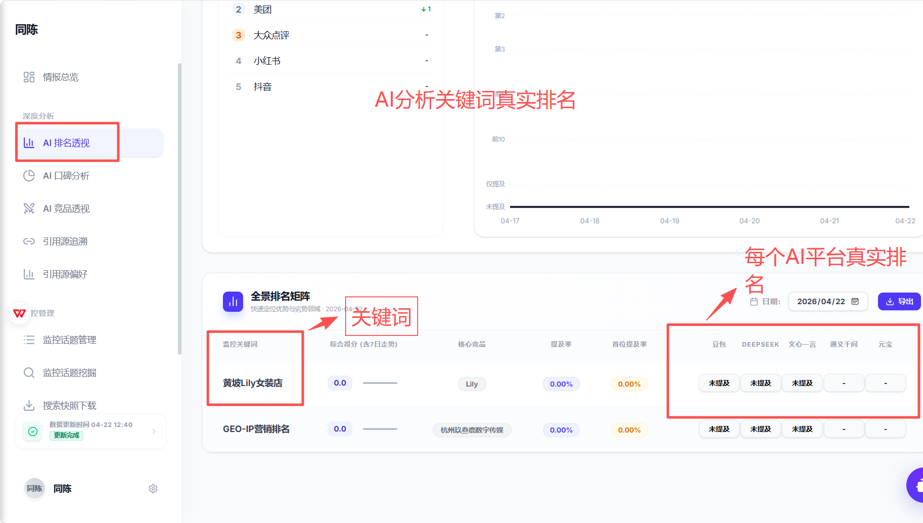Click the AI 排名透视 bar chart icon

[29, 143]
